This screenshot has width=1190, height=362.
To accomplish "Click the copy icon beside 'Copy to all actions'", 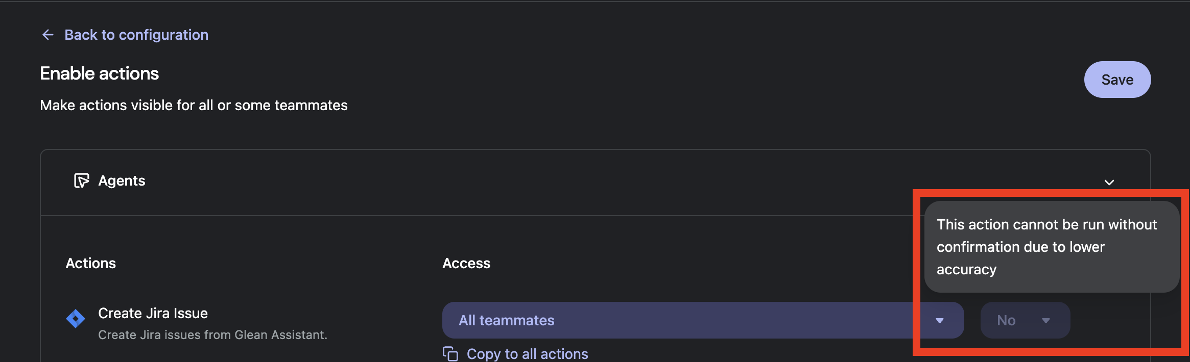I will pos(450,353).
